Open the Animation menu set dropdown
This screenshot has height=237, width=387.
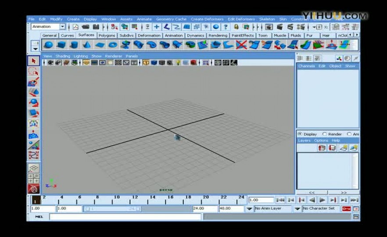tap(62, 27)
